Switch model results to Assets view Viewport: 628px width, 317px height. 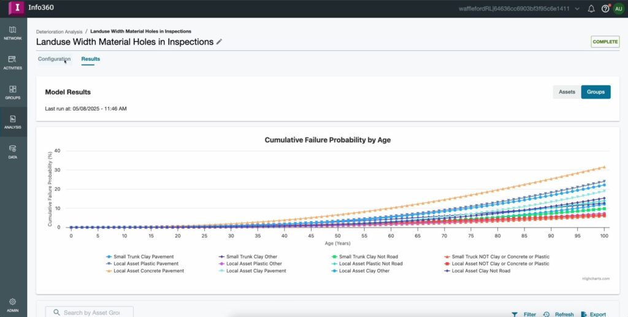pyautogui.click(x=567, y=92)
